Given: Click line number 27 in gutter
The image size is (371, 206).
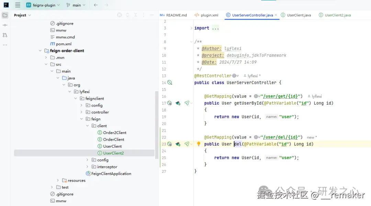Looking at the screenshot, I should pyautogui.click(x=164, y=171).
